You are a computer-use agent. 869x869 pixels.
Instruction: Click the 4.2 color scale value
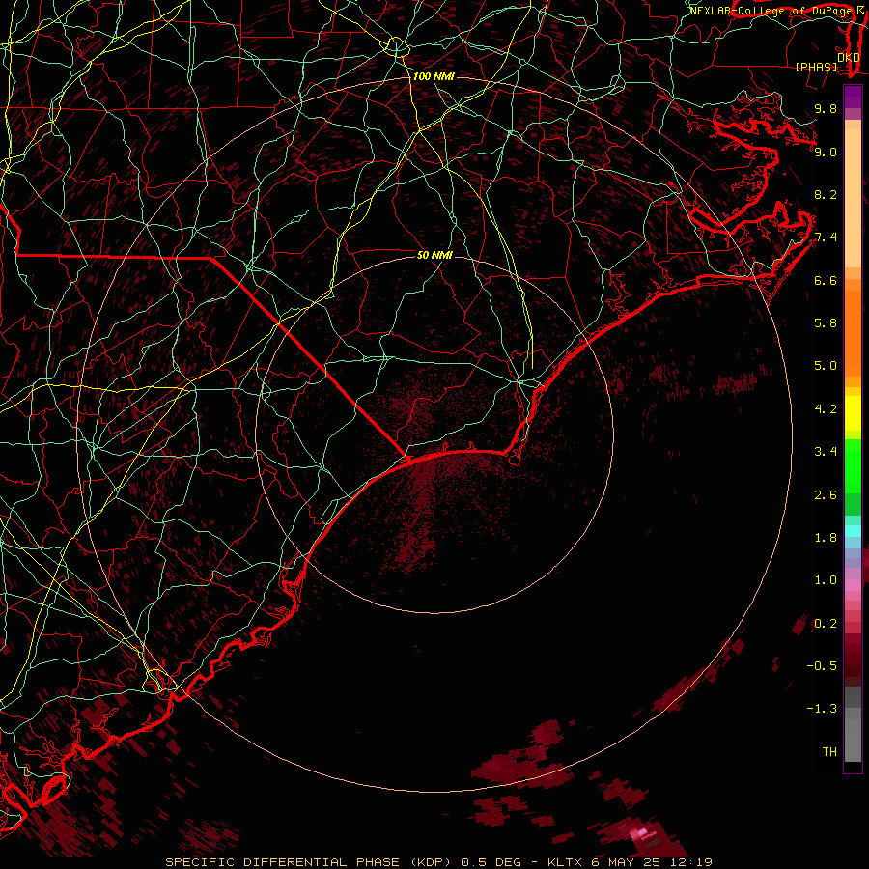pos(826,409)
